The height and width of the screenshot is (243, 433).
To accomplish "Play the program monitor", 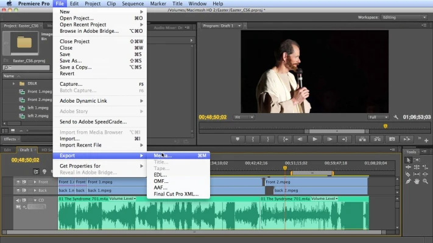I will click(315, 139).
